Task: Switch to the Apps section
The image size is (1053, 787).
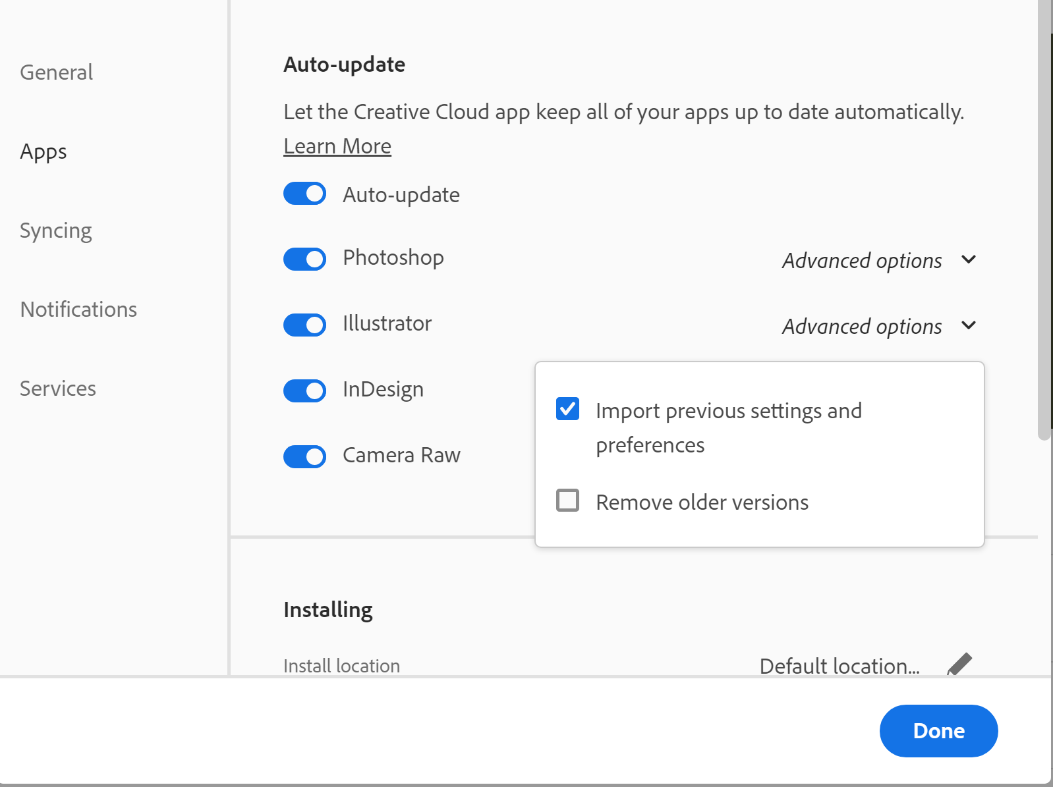Action: pyautogui.click(x=43, y=151)
